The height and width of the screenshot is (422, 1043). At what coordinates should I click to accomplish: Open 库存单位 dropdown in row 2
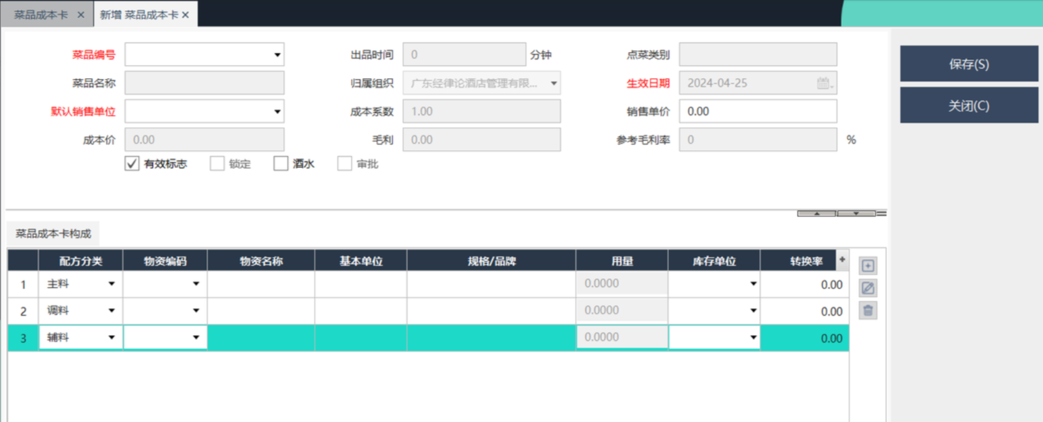753,311
